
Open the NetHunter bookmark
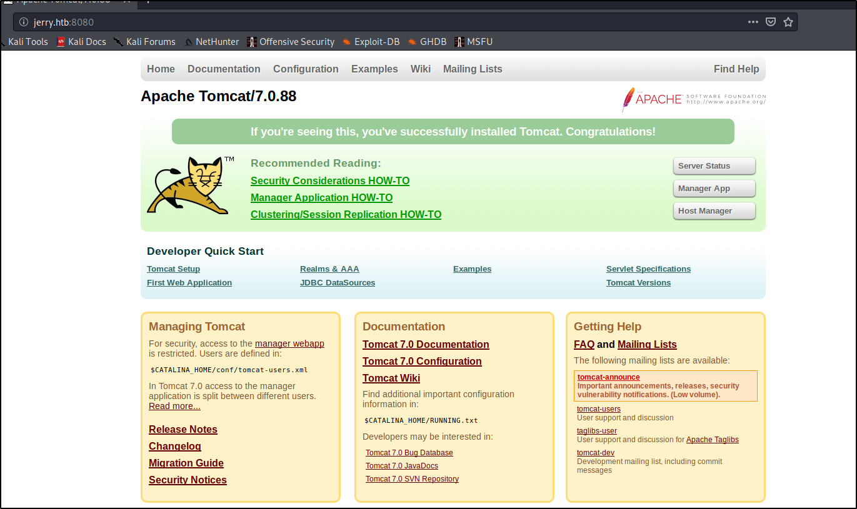(x=212, y=42)
